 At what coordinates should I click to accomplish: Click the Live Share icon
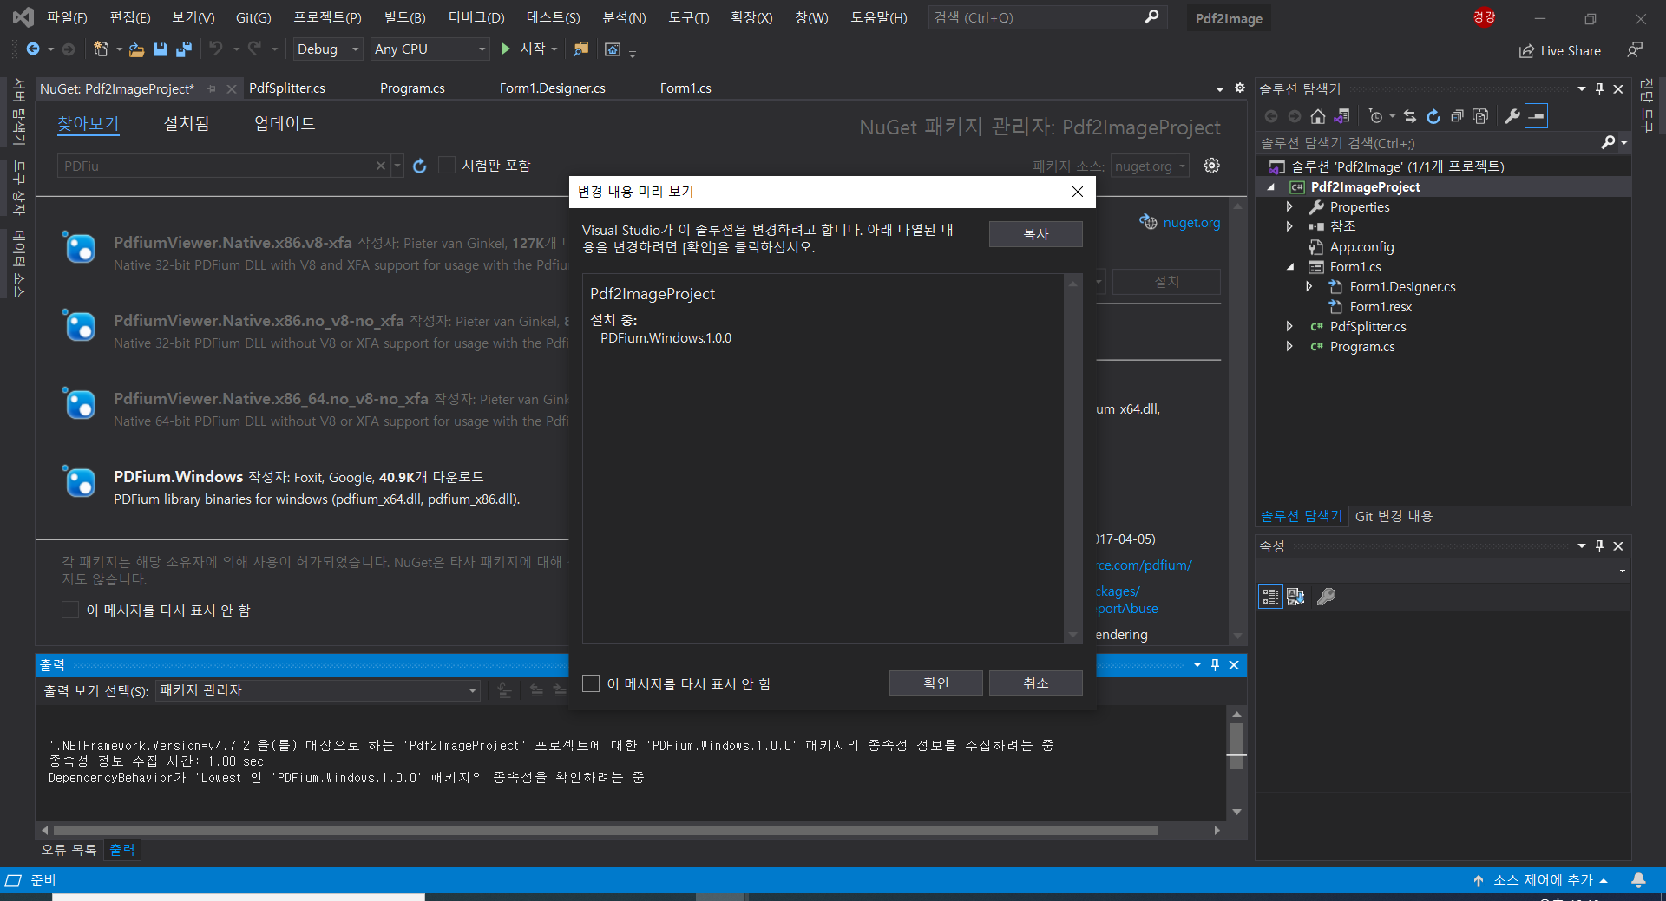tap(1526, 51)
